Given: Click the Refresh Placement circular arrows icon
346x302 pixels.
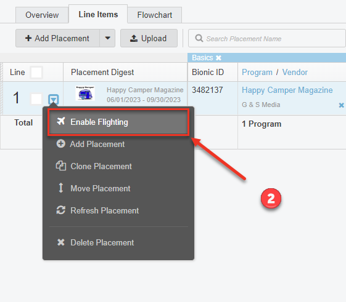Looking at the screenshot, I should (x=61, y=210).
